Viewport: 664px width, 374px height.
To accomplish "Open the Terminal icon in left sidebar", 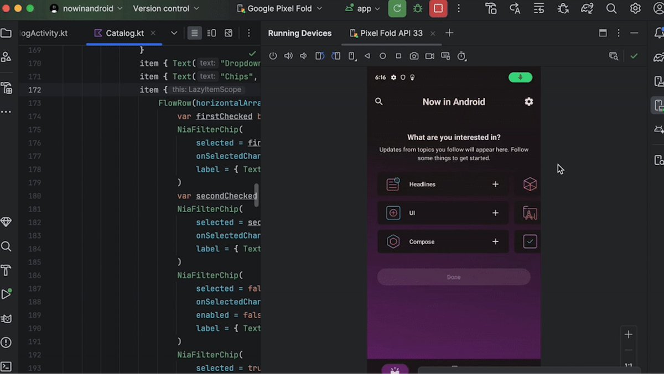I will (6, 366).
